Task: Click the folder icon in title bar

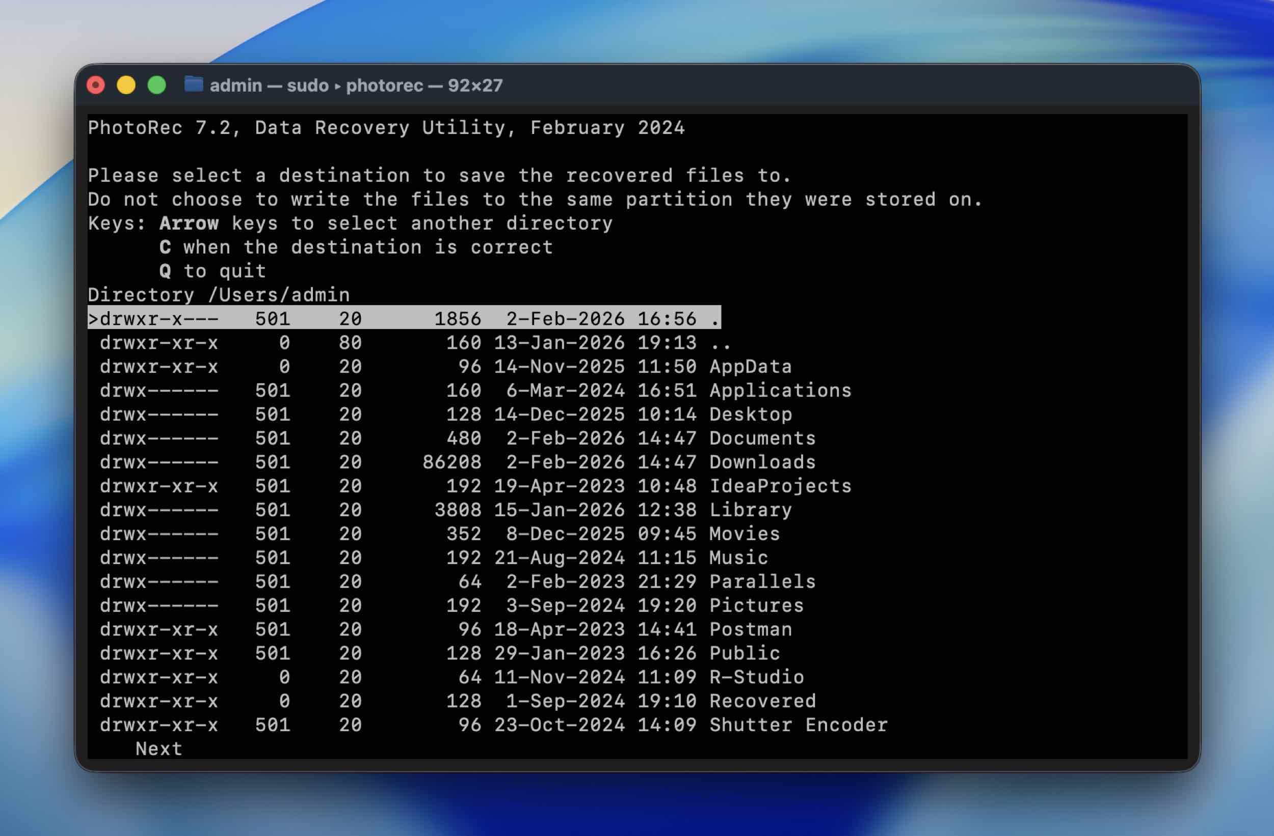Action: pyautogui.click(x=193, y=85)
